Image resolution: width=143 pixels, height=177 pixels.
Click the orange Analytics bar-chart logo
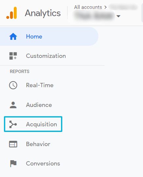pos(11,13)
